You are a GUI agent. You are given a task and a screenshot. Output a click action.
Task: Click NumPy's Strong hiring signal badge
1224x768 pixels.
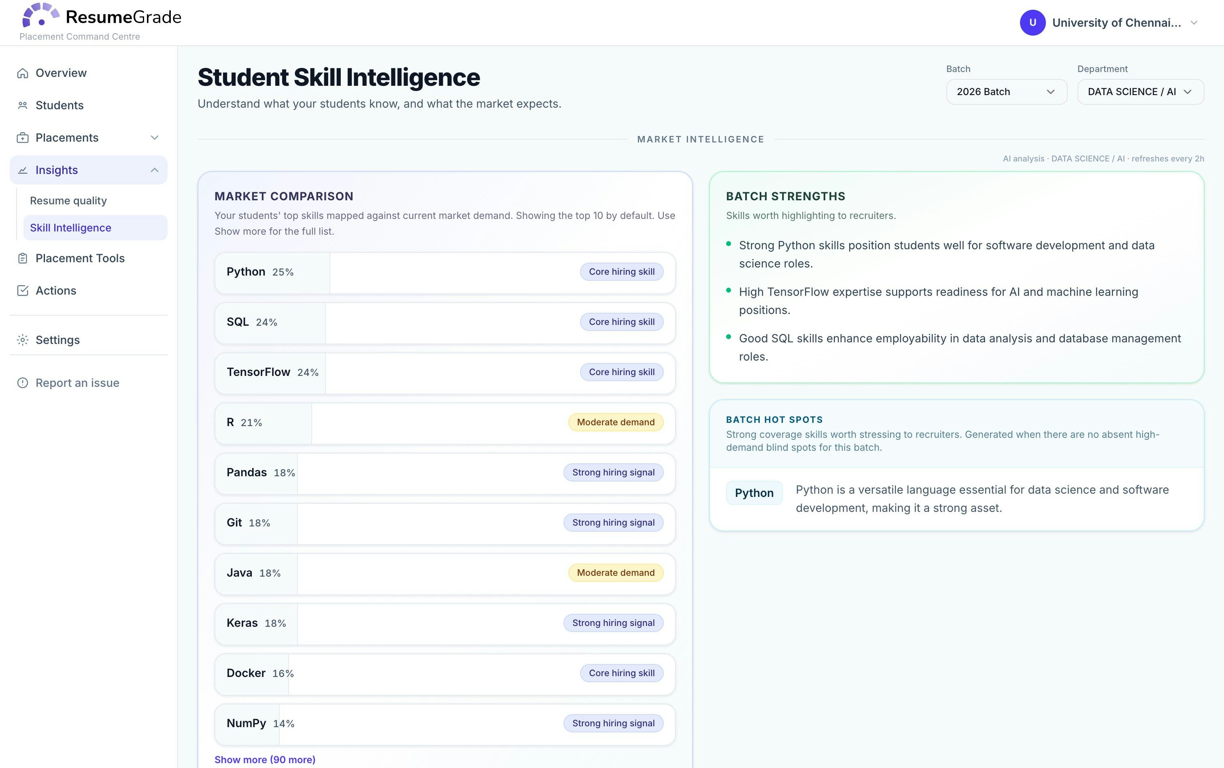point(613,724)
